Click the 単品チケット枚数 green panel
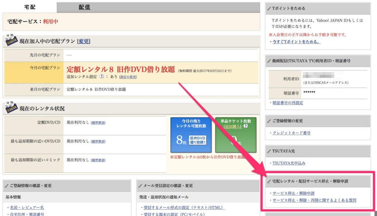377x216 pixels. pos(236,135)
